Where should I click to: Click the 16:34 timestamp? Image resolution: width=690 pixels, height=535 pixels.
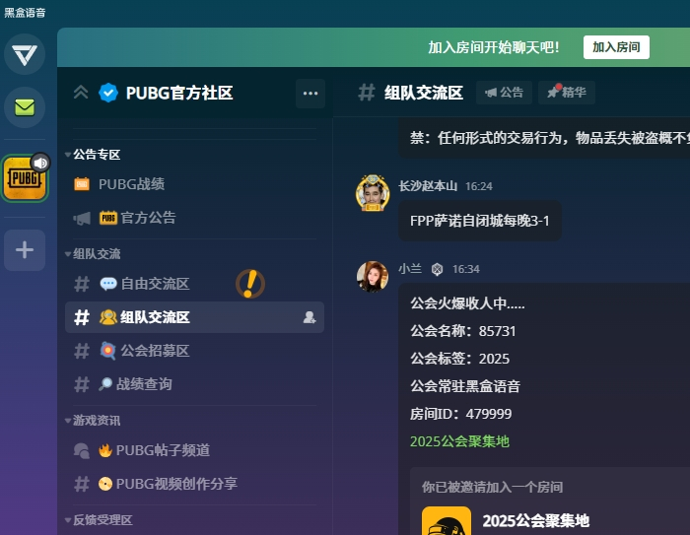coord(466,269)
